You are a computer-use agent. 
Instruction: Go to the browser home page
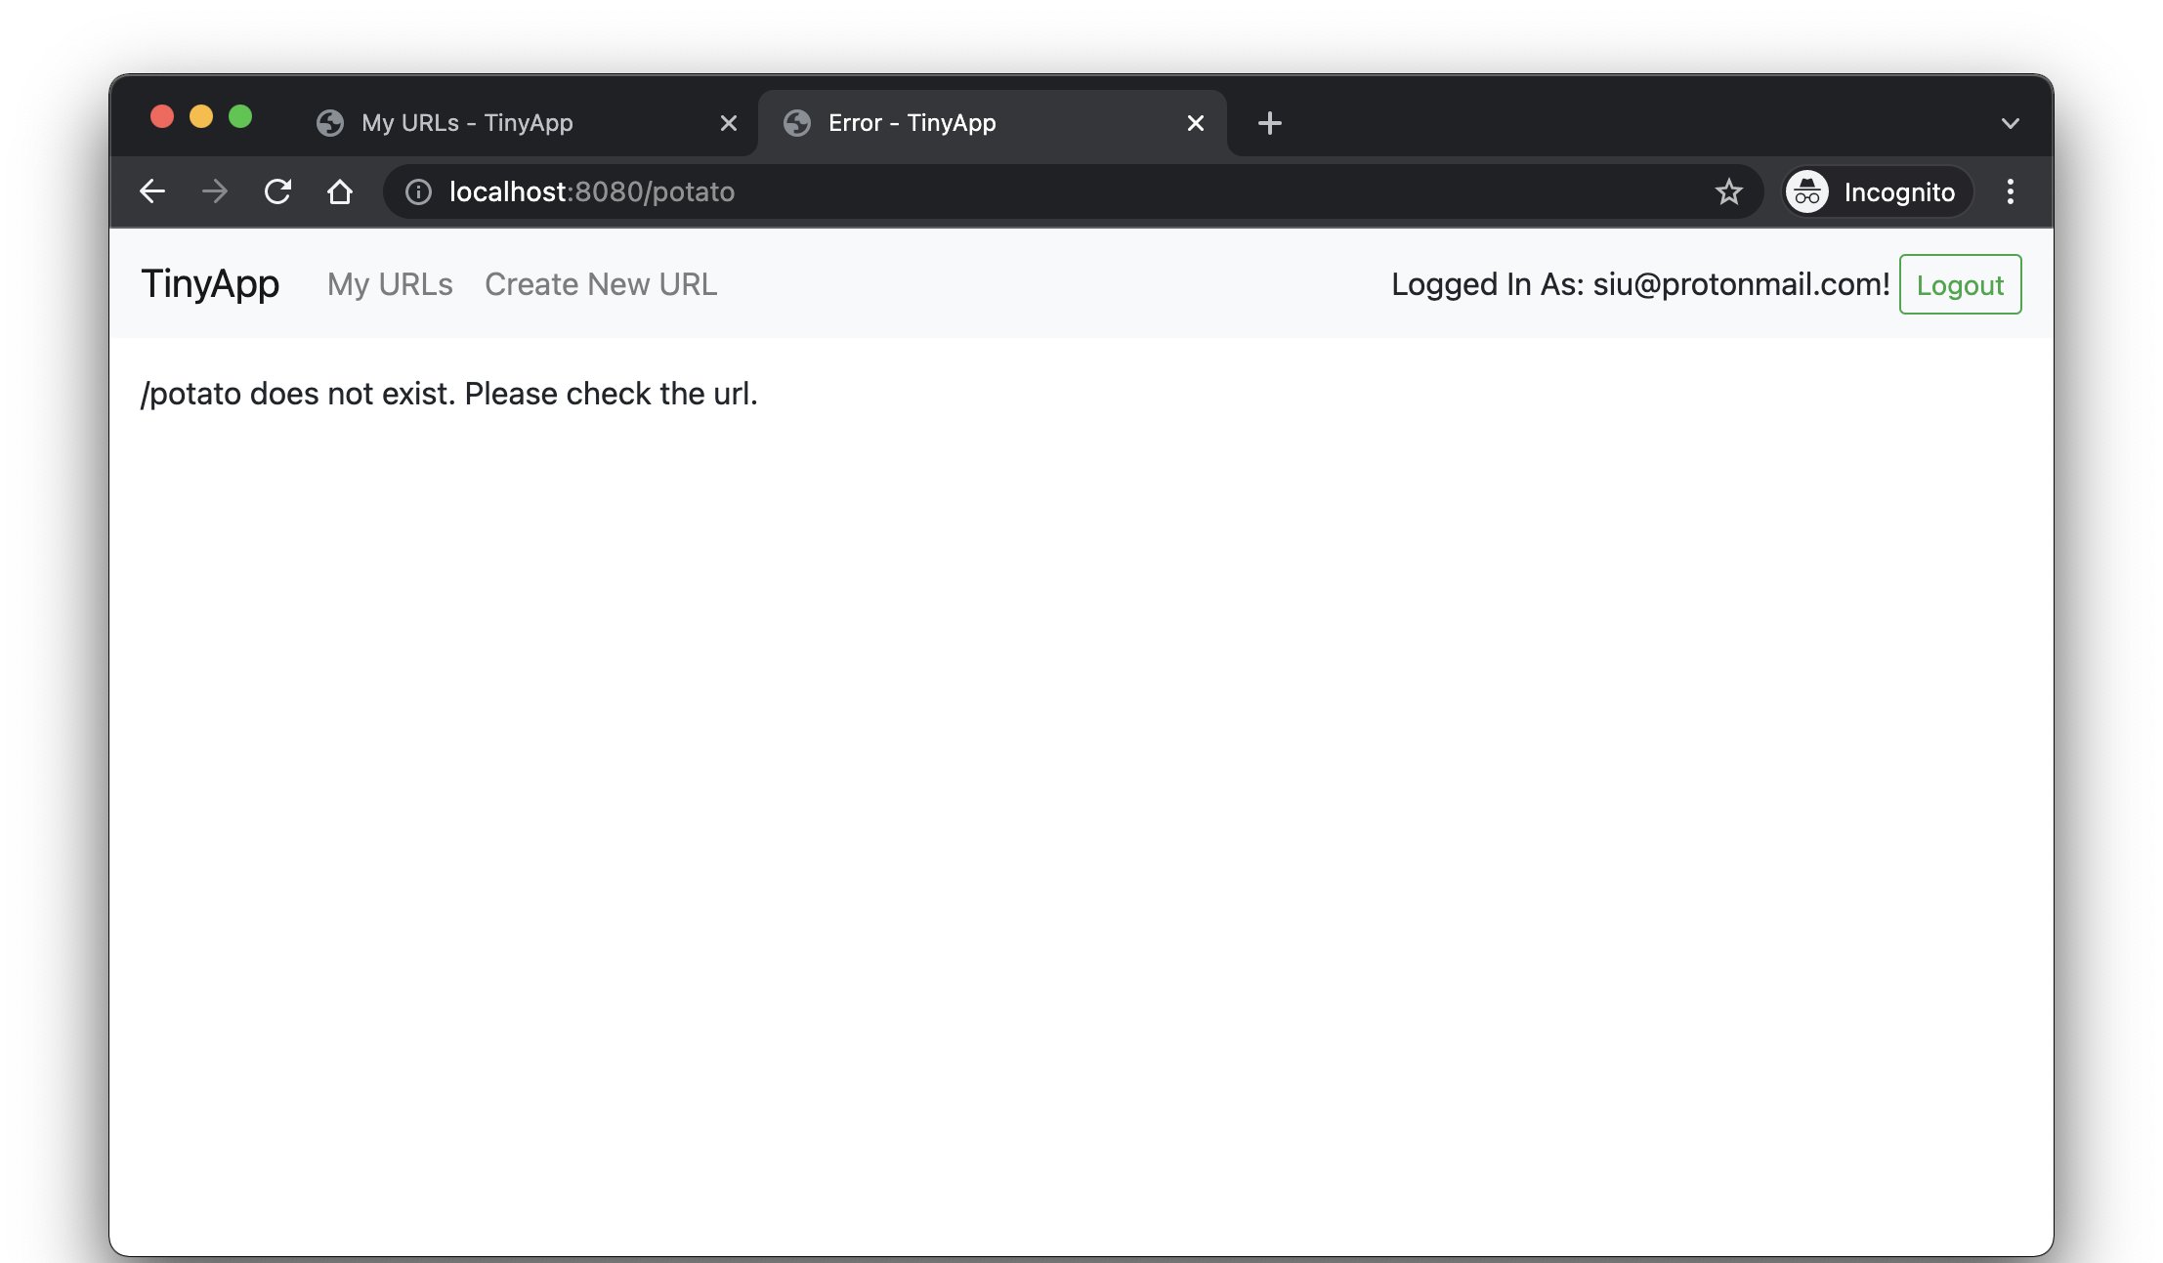point(340,191)
